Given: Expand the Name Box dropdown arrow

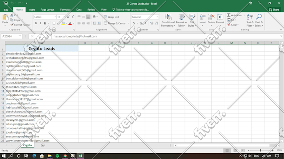Looking at the screenshot, I should (20, 36).
